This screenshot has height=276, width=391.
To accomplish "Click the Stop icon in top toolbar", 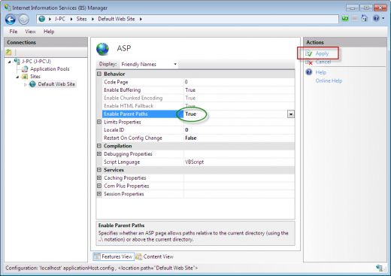I will point(355,19).
